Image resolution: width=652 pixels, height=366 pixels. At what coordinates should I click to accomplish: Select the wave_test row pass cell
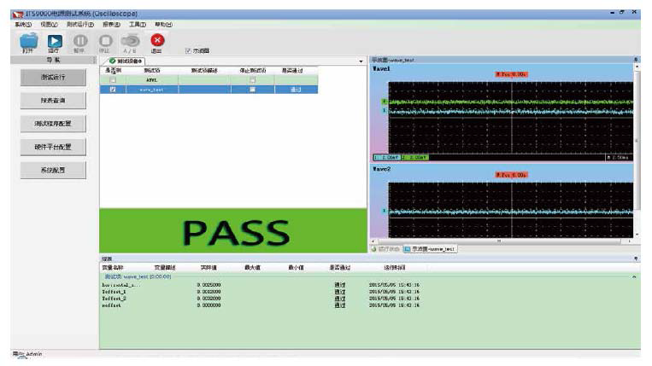[296, 90]
